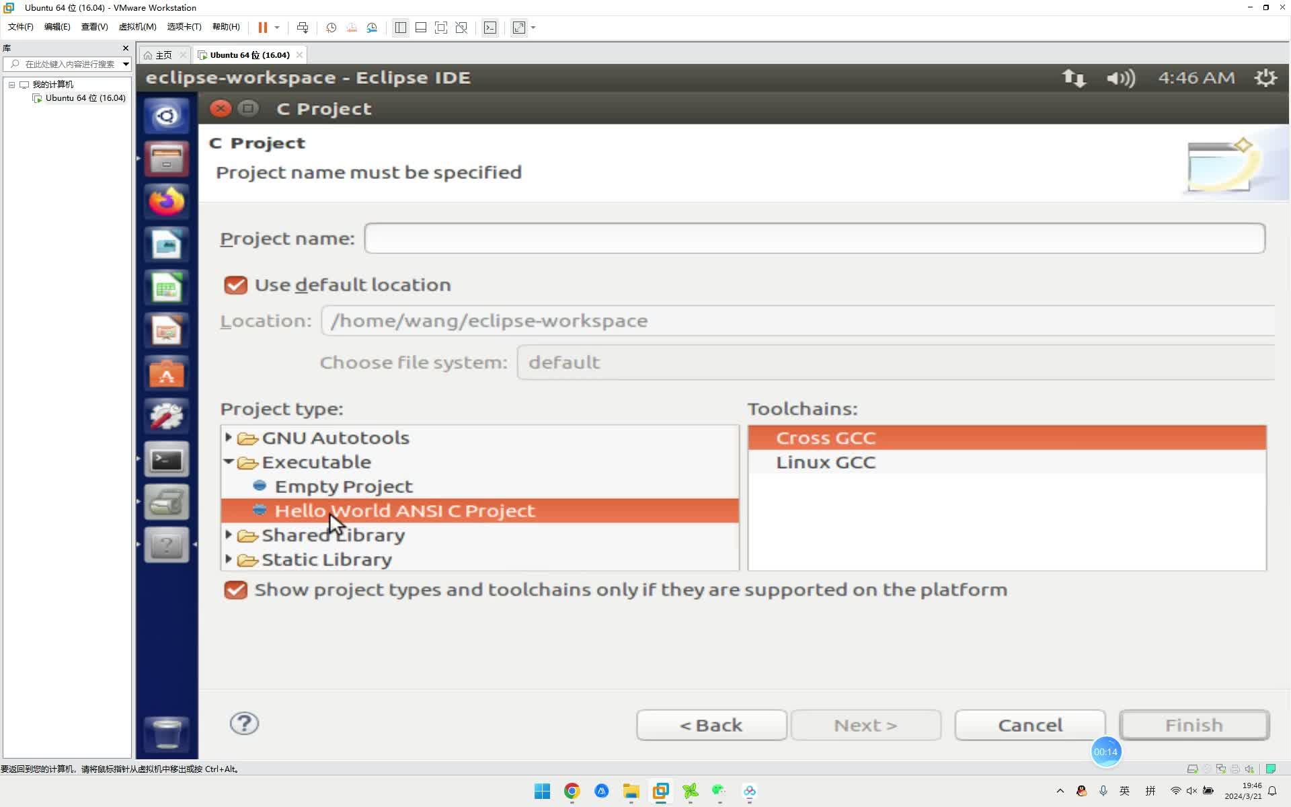Open Ubuntu Dash search launcher
This screenshot has width=1291, height=807.
pos(166,116)
